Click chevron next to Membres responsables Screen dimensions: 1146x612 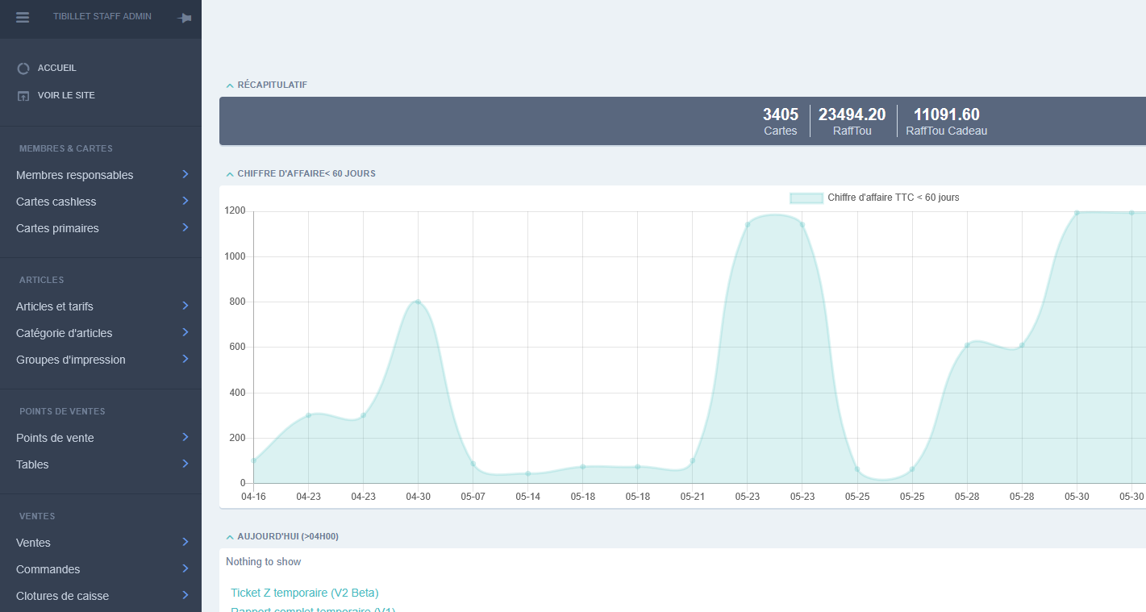pyautogui.click(x=185, y=174)
